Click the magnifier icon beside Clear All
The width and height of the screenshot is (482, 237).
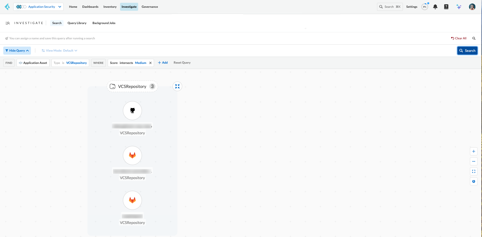click(474, 38)
